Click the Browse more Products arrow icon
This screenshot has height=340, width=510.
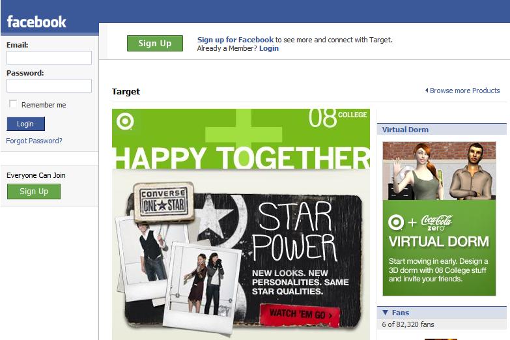427,90
